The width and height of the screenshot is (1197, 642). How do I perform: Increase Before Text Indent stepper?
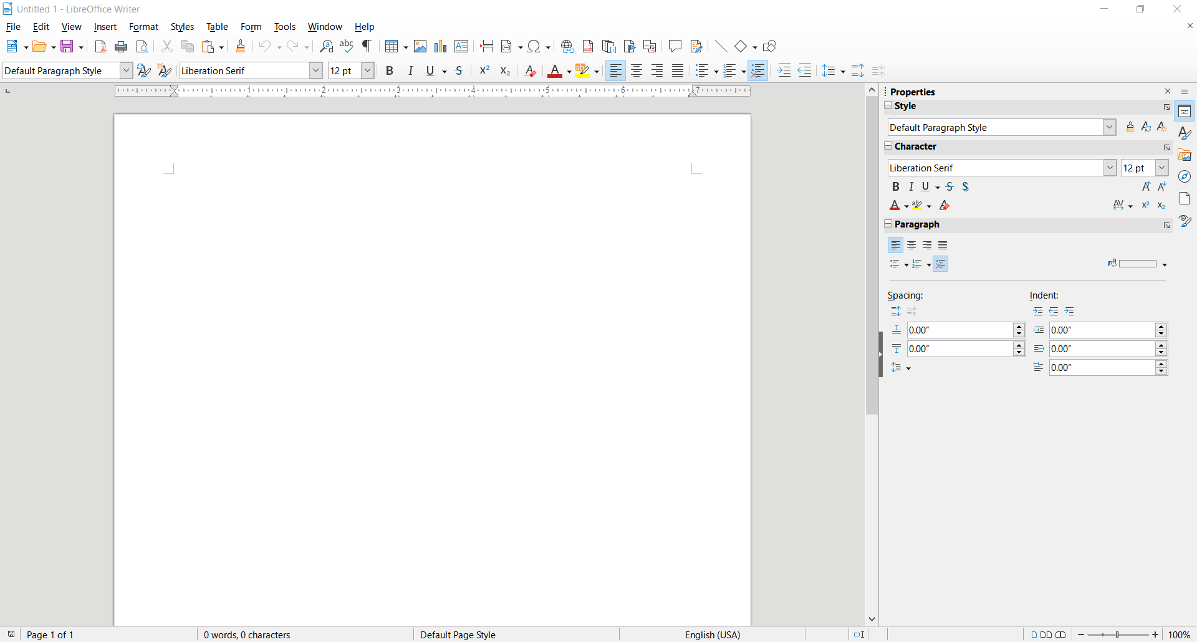[1161, 327]
